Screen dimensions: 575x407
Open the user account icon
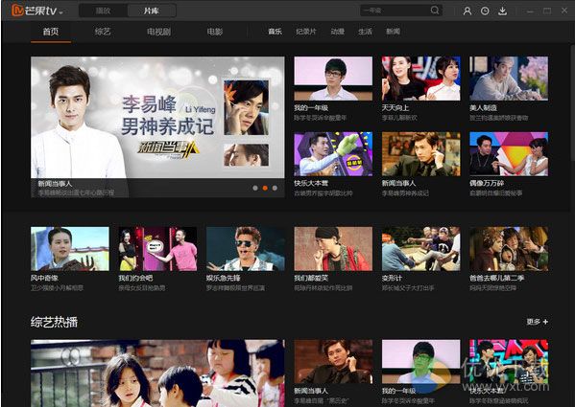tap(467, 11)
